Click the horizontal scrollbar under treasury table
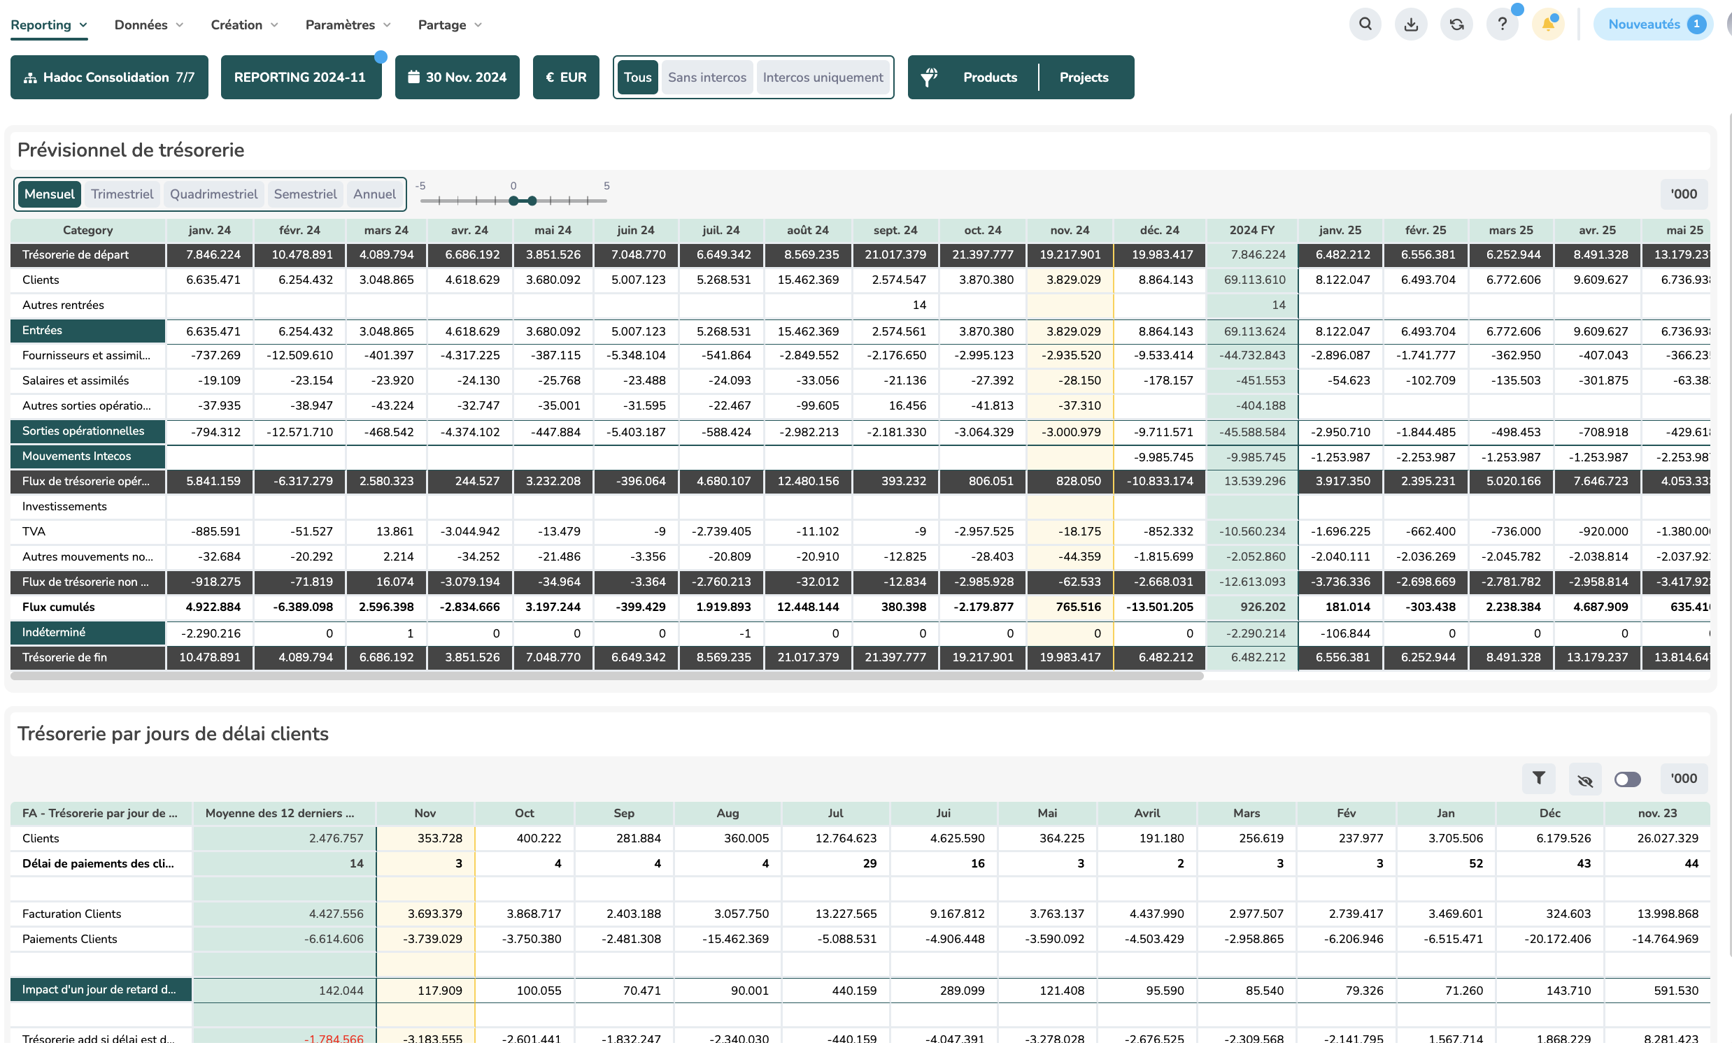This screenshot has height=1043, width=1732. point(606,677)
